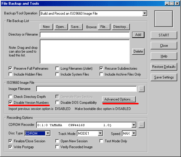The height and width of the screenshot is (157, 181).
Task: Toggle Preserve Full Pathnames checkbox
Action: (11, 69)
